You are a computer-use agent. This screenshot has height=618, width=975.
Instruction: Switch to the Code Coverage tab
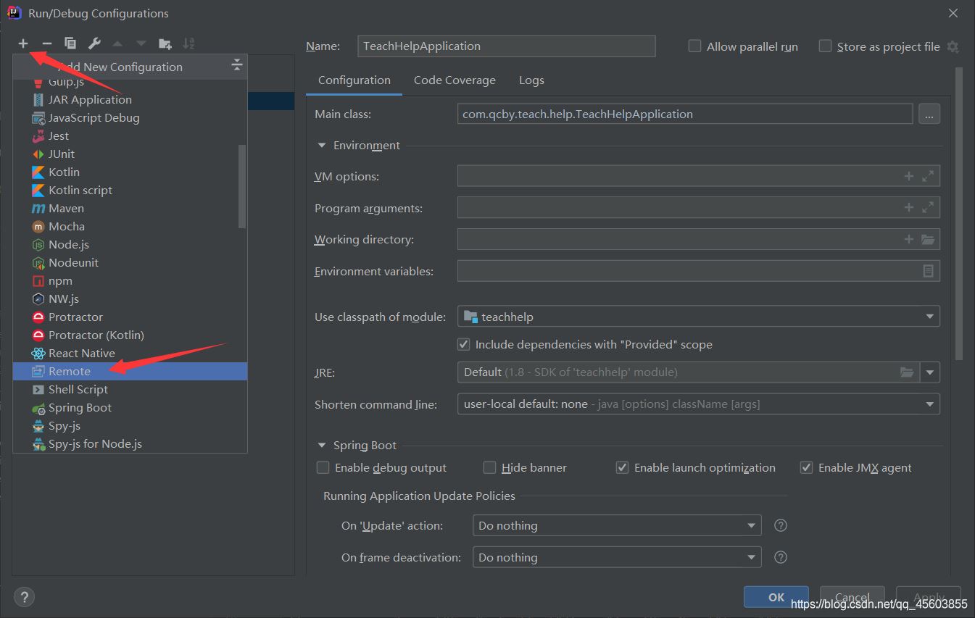click(x=455, y=80)
